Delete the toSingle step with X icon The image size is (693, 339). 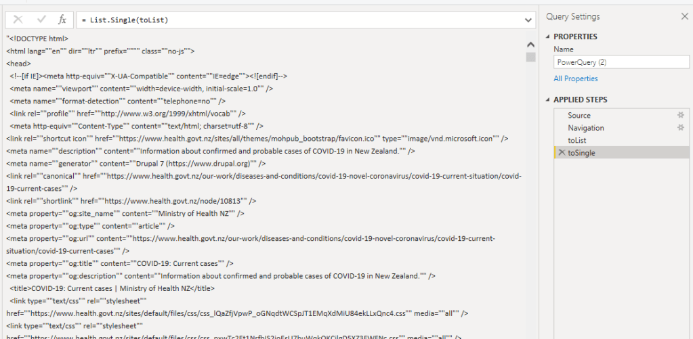(x=561, y=153)
